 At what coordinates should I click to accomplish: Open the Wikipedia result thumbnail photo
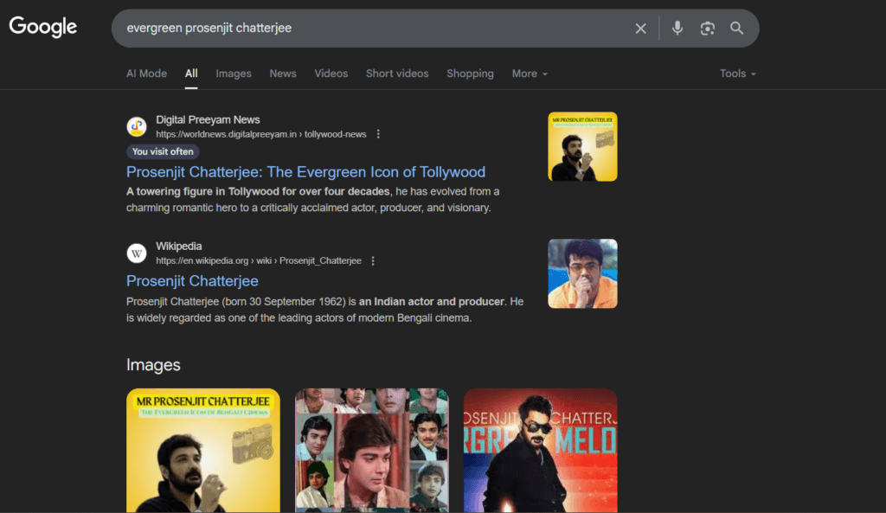(582, 273)
